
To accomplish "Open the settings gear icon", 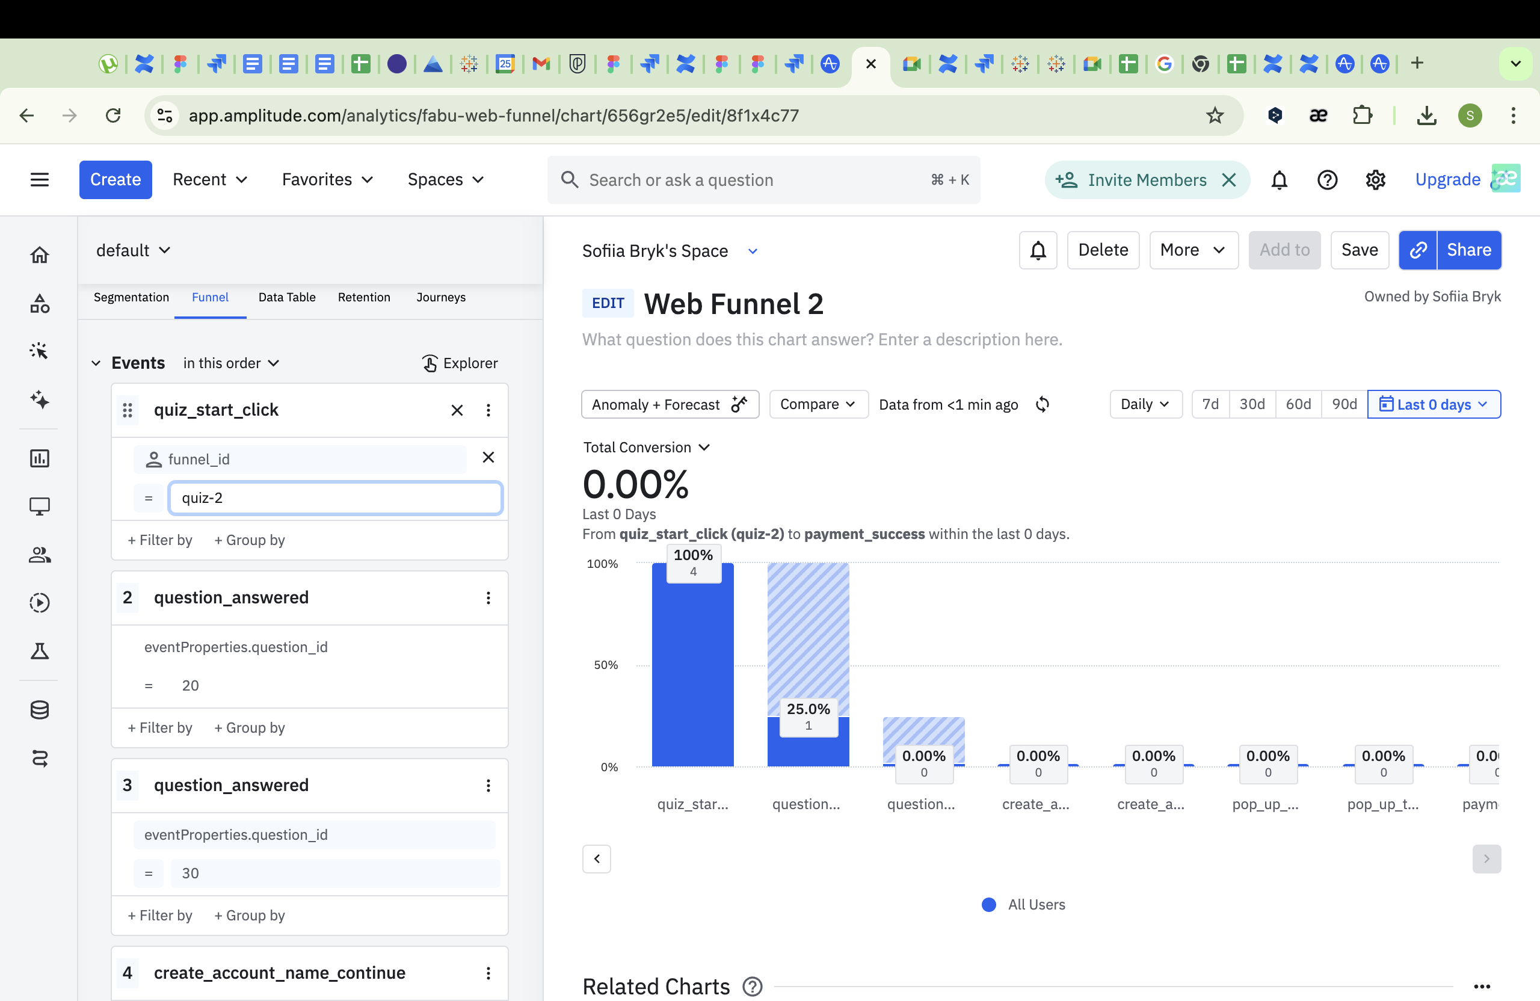I will coord(1375,179).
